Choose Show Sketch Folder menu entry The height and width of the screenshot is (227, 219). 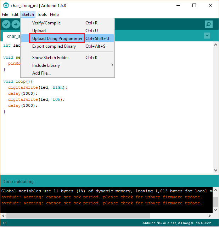point(67,58)
